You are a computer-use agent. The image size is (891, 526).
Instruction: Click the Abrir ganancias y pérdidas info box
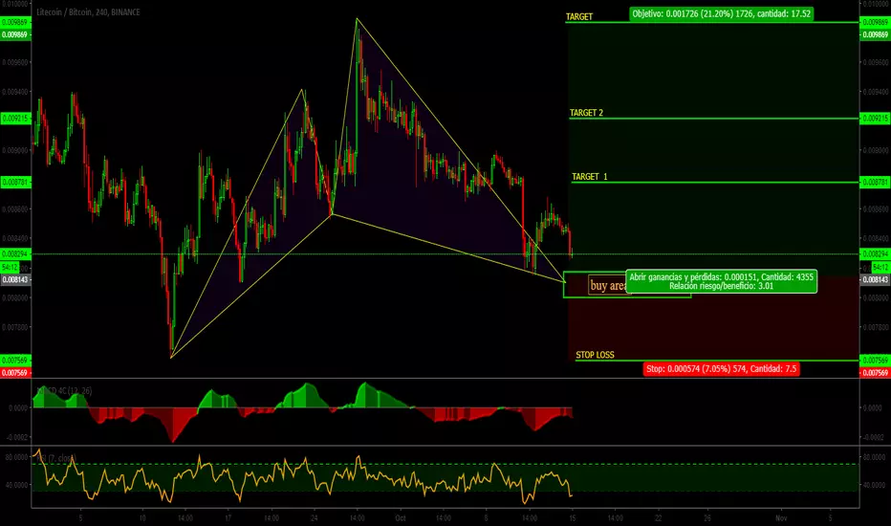721,281
